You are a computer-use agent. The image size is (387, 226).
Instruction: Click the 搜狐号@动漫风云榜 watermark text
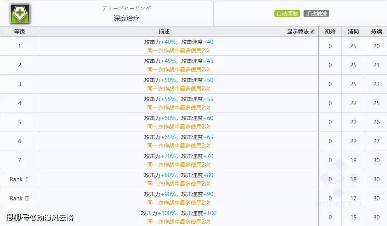[x=40, y=217]
